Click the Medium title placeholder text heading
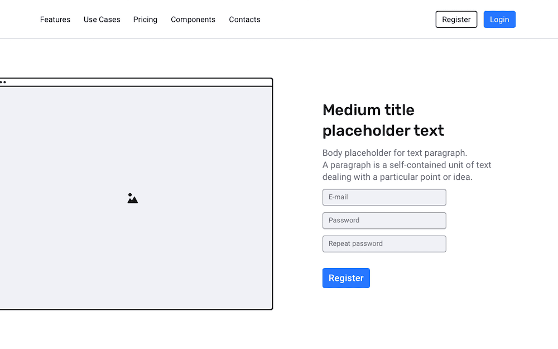Screen dimensions: 558x349 [x=383, y=121]
